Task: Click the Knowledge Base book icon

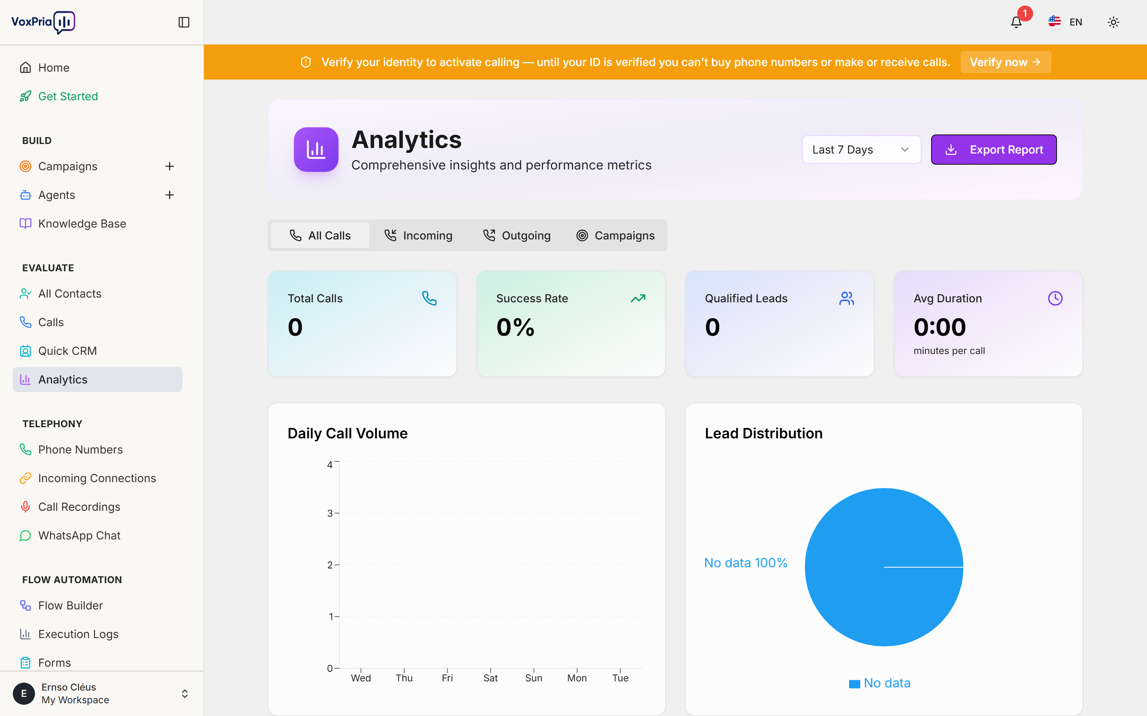Action: click(x=25, y=224)
